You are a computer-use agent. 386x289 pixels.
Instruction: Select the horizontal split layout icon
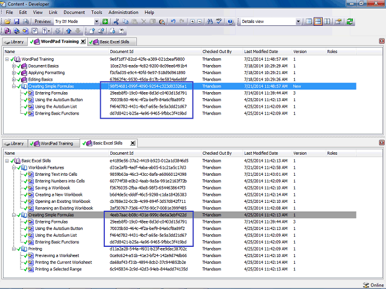point(318,22)
